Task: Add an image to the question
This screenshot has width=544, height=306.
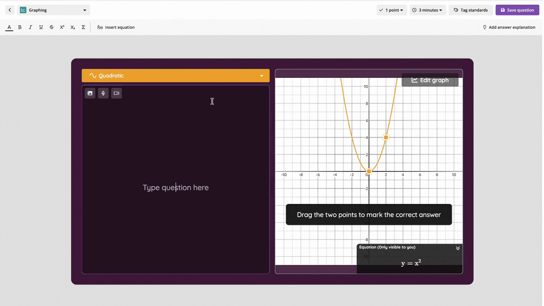Action: point(90,93)
